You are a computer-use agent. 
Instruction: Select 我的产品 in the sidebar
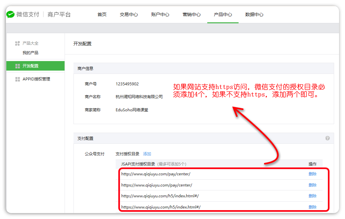pos(30,53)
